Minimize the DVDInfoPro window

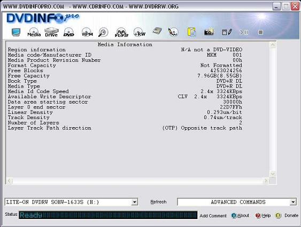[276, 6]
